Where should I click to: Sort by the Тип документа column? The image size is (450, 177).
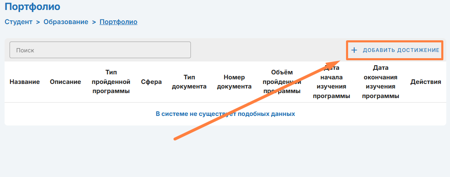(189, 82)
